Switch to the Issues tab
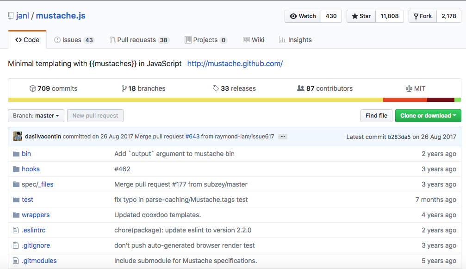Screen dimensions: 466x269 [x=74, y=40]
